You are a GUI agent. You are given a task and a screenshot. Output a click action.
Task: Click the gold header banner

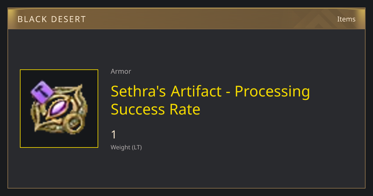coord(186,19)
